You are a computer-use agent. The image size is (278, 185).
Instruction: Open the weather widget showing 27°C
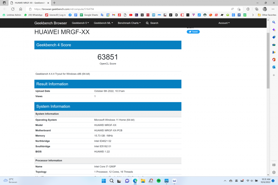point(10,180)
